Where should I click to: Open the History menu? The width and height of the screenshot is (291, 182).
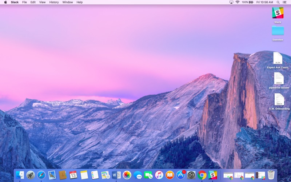click(x=54, y=2)
